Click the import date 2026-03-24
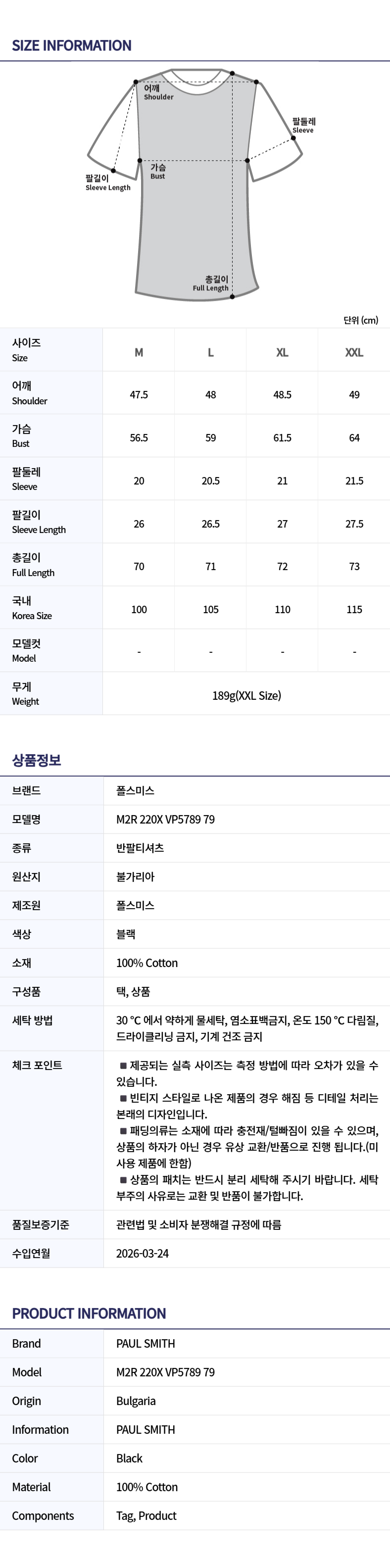 click(143, 1253)
